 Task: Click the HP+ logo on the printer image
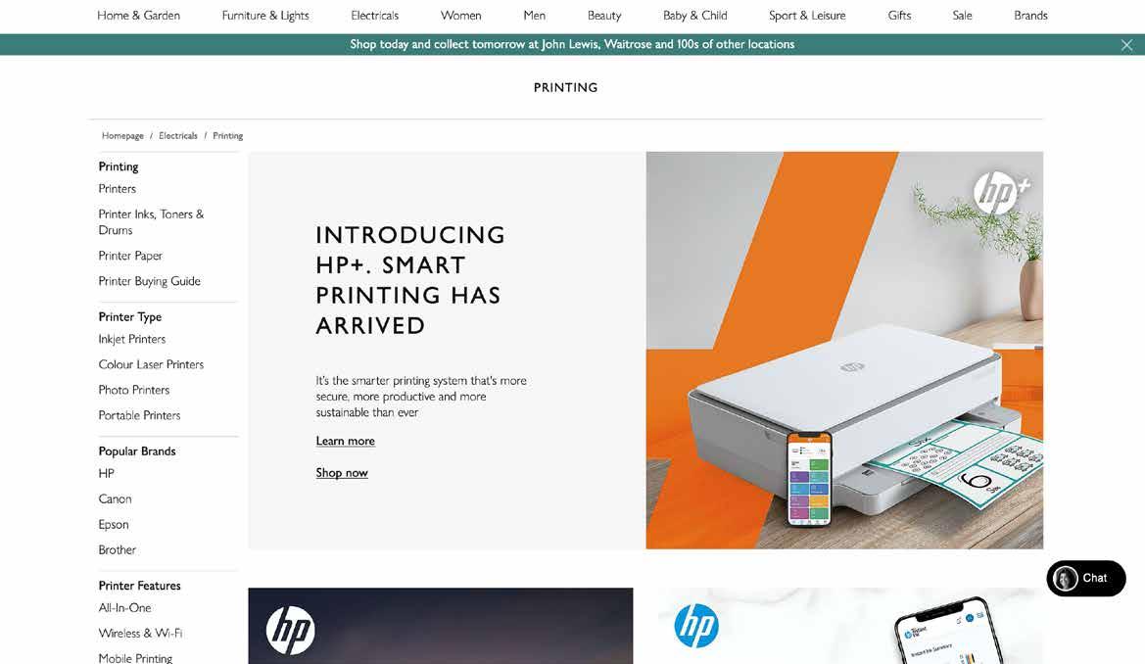coord(1001,192)
